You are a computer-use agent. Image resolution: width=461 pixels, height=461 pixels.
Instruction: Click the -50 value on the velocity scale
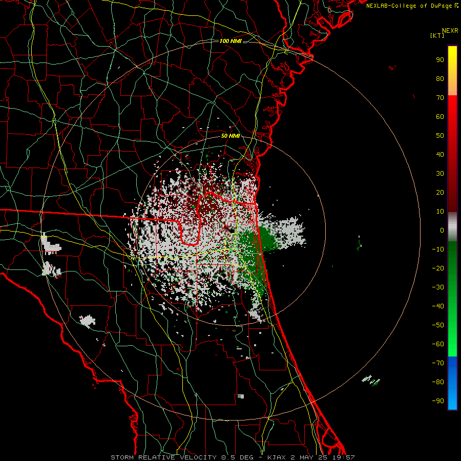438,325
